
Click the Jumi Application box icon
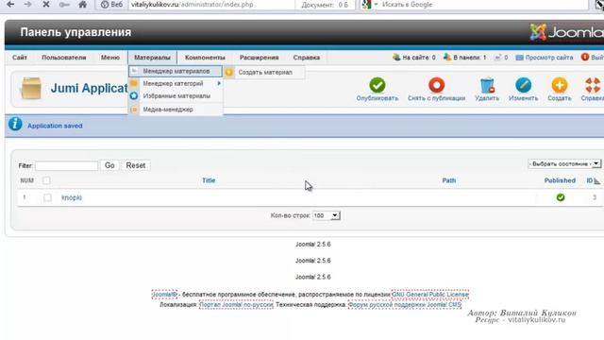click(x=31, y=88)
